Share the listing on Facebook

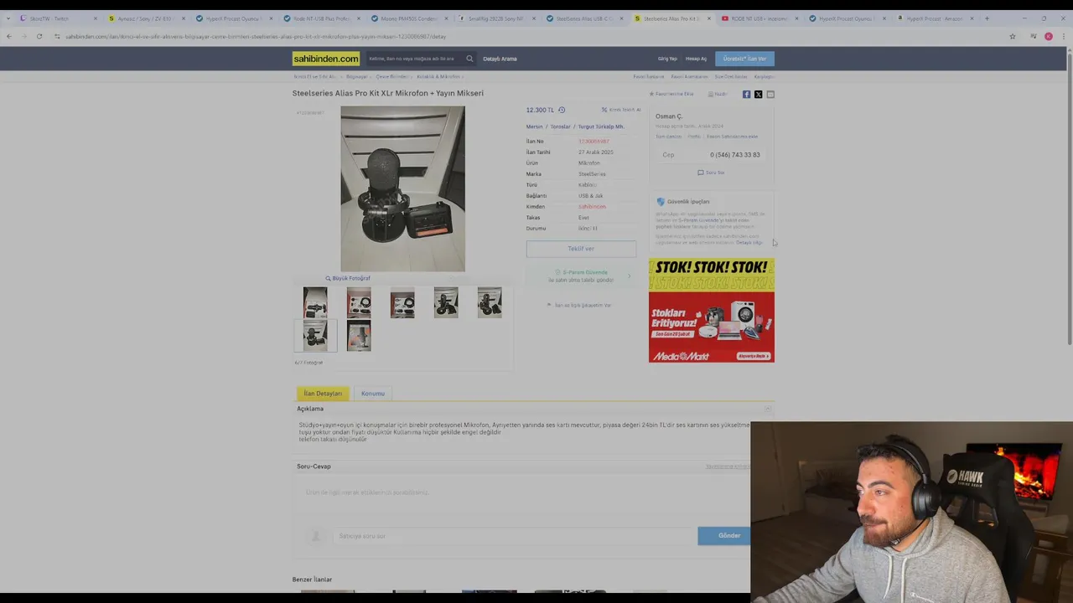point(746,95)
